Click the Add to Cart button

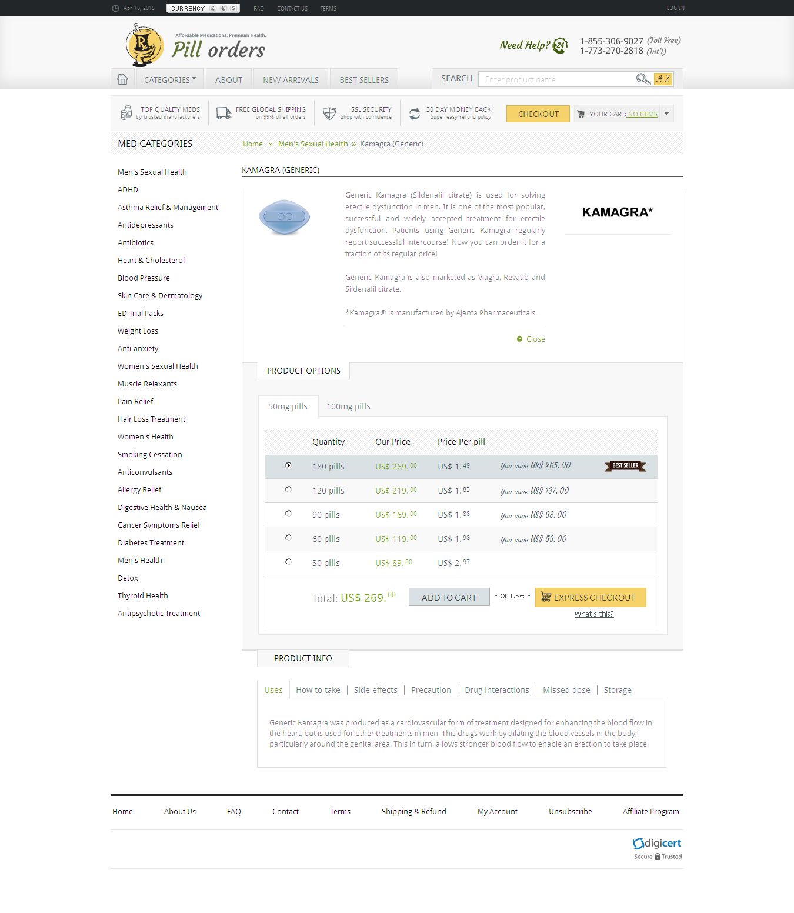coord(449,597)
